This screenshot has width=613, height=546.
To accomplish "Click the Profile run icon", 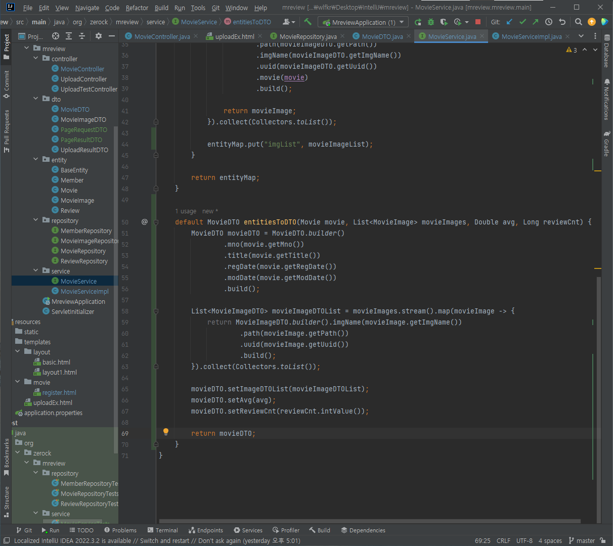I will tap(458, 22).
